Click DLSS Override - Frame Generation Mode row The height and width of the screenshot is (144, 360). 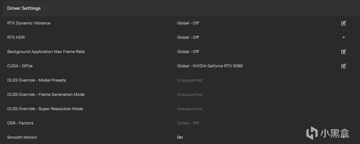180,94
